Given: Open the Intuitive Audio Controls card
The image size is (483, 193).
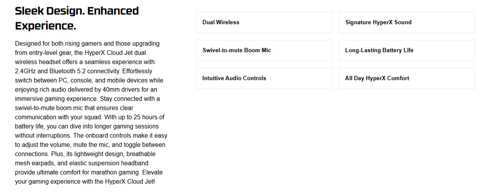Looking at the screenshot, I should coord(264,78).
